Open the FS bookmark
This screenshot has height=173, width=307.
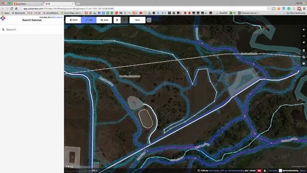pos(233,13)
